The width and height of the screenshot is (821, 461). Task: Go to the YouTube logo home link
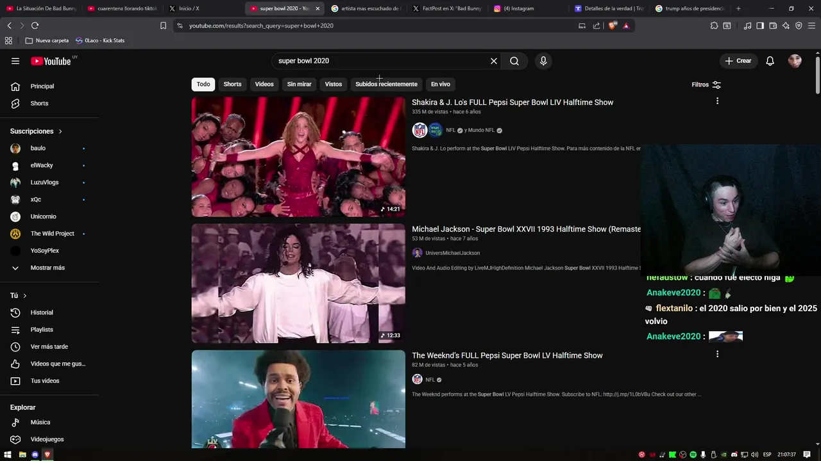(x=51, y=61)
